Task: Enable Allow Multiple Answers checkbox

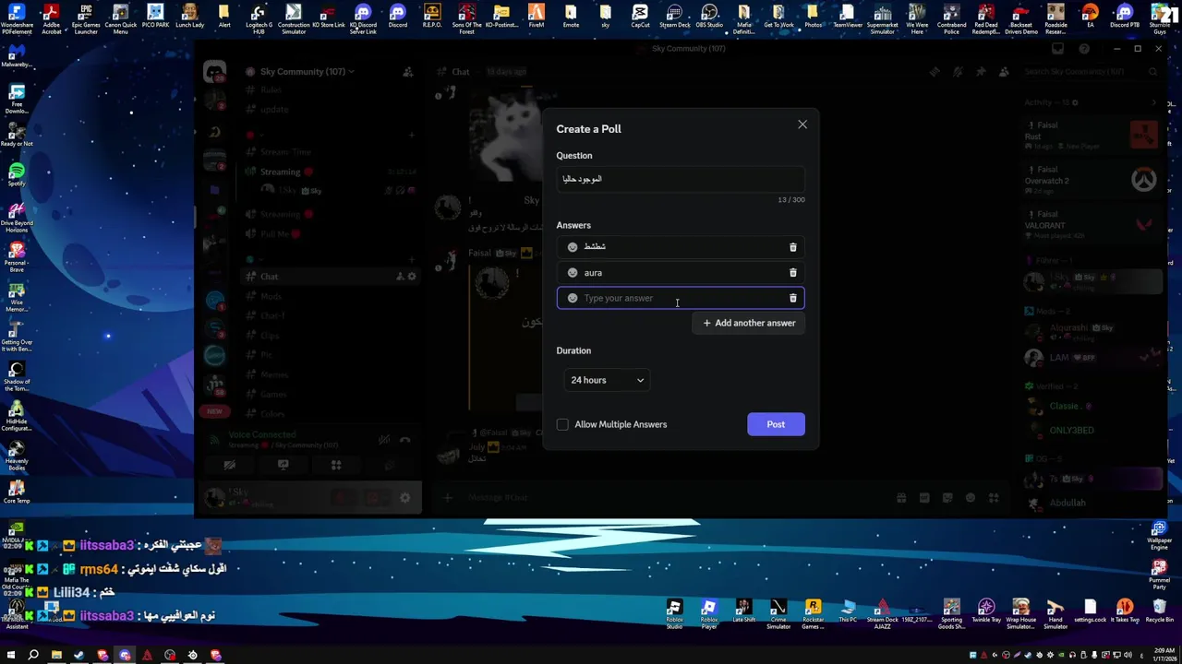Action: click(x=562, y=424)
